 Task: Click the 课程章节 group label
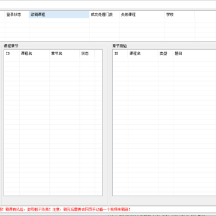pyautogui.click(x=11, y=46)
